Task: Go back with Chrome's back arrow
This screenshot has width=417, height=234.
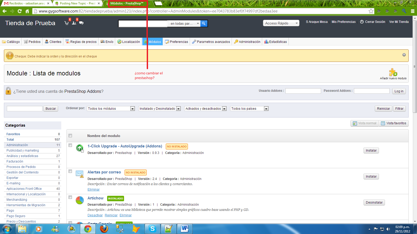Action: 4,11
